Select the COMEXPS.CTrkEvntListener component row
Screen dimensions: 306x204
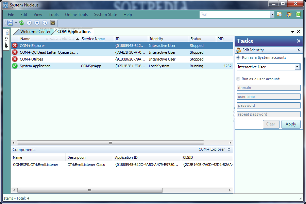pos(122,165)
